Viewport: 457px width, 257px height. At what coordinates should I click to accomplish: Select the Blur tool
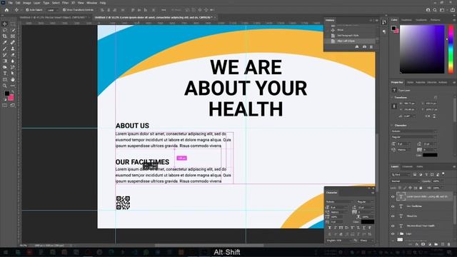[13, 61]
